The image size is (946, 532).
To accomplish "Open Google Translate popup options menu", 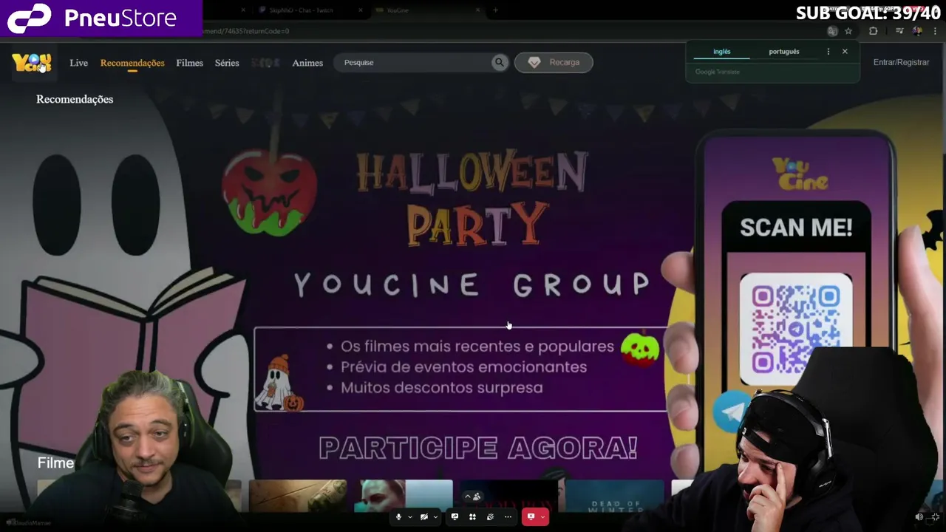I will click(828, 52).
